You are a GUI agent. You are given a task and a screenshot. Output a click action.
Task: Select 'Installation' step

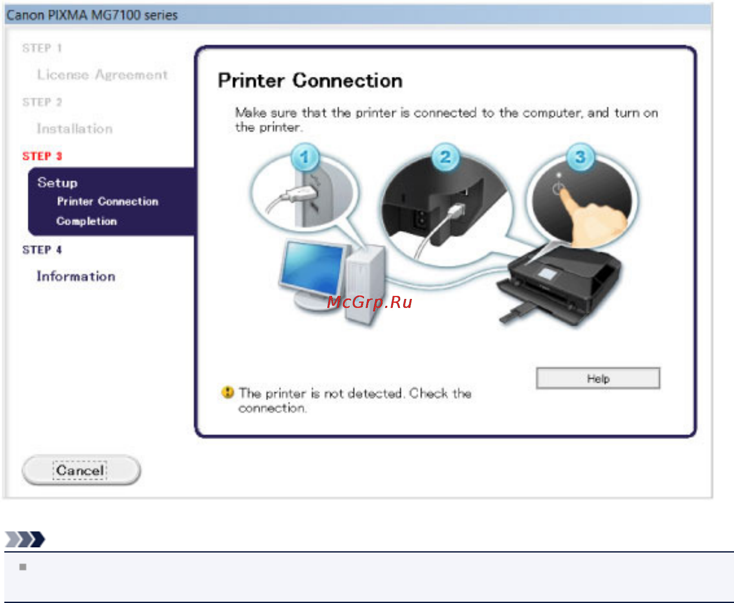click(75, 129)
